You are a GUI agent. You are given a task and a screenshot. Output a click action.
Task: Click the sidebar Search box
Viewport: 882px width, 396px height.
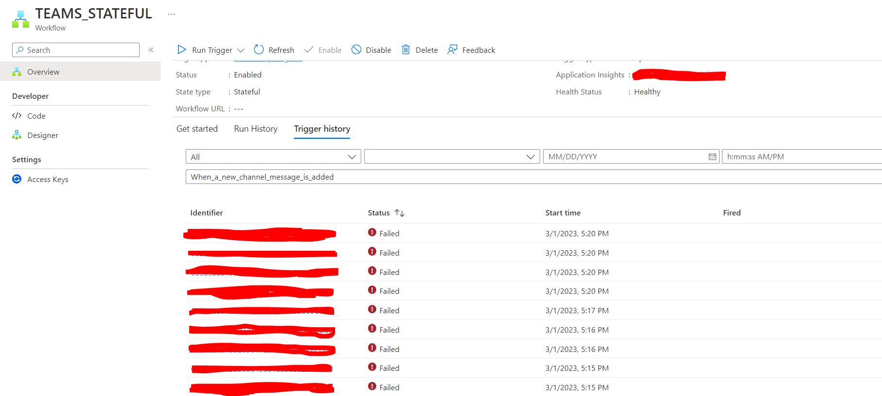point(76,50)
